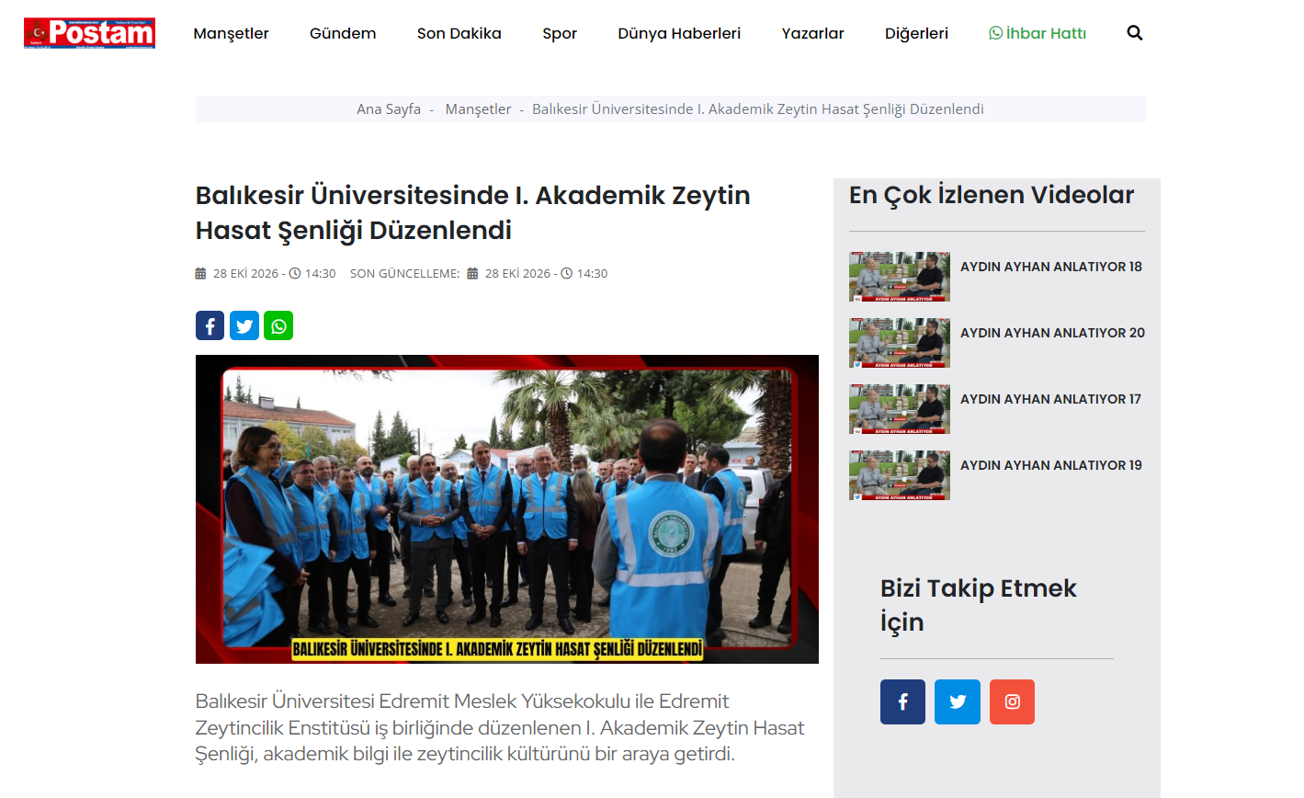Open Manşetler menu item

pyautogui.click(x=231, y=33)
